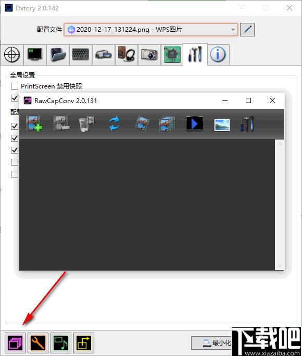The height and width of the screenshot is (356, 302).
Task: Click the Dxtory title bar app icon
Action: tap(9, 8)
